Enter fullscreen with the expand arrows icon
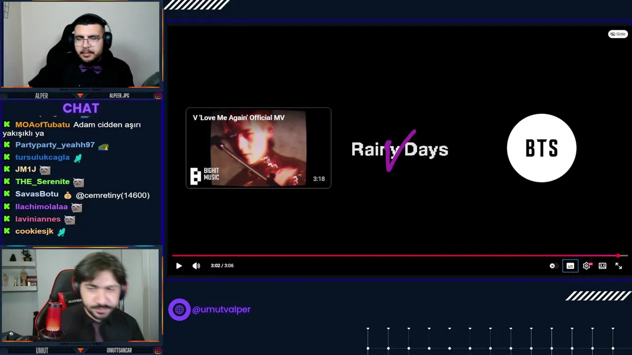Image resolution: width=632 pixels, height=355 pixels. point(619,266)
